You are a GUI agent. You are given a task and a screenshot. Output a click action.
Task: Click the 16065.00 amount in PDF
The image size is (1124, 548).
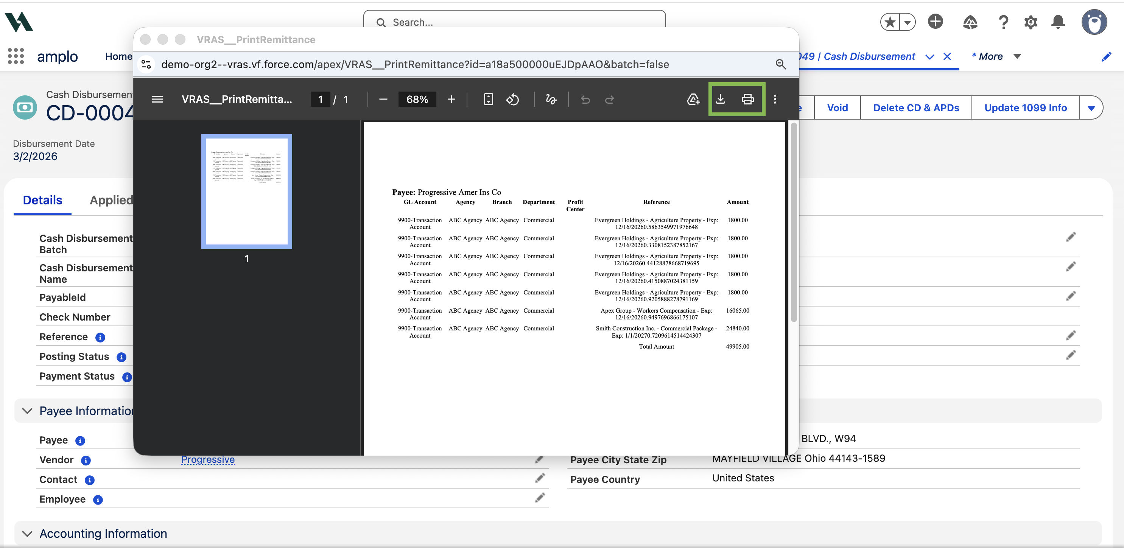(x=737, y=311)
